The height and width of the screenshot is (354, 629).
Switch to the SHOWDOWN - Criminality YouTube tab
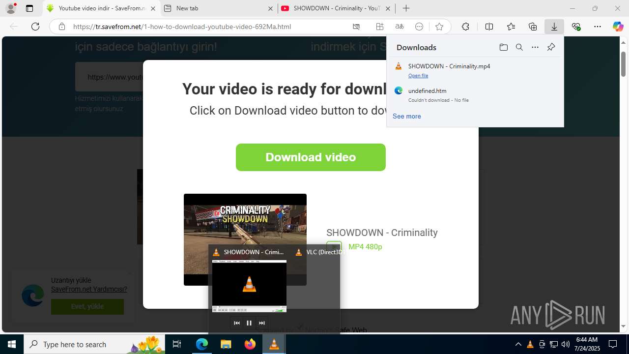pyautogui.click(x=337, y=8)
